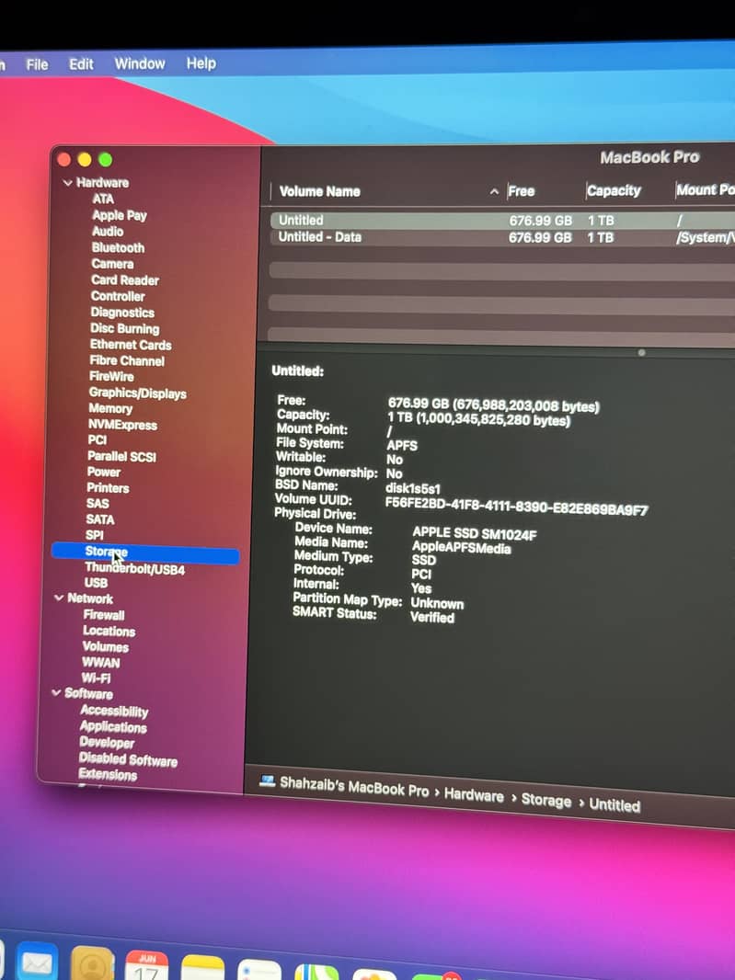Select Disabled Software under Software
This screenshot has height=980, width=735.
coord(128,759)
